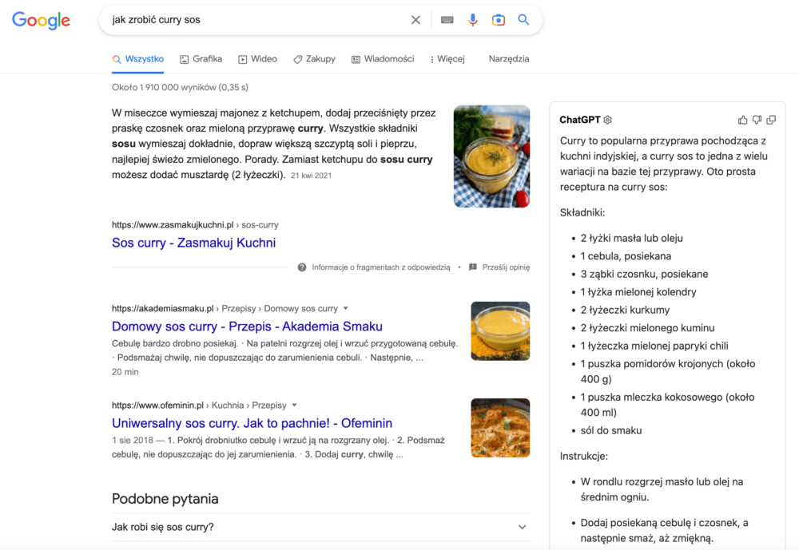
Task: Start voice search with microphone icon
Action: [x=473, y=20]
